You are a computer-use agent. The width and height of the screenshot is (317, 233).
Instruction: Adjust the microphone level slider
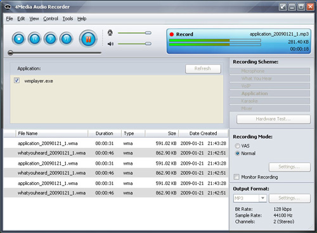coord(134,33)
